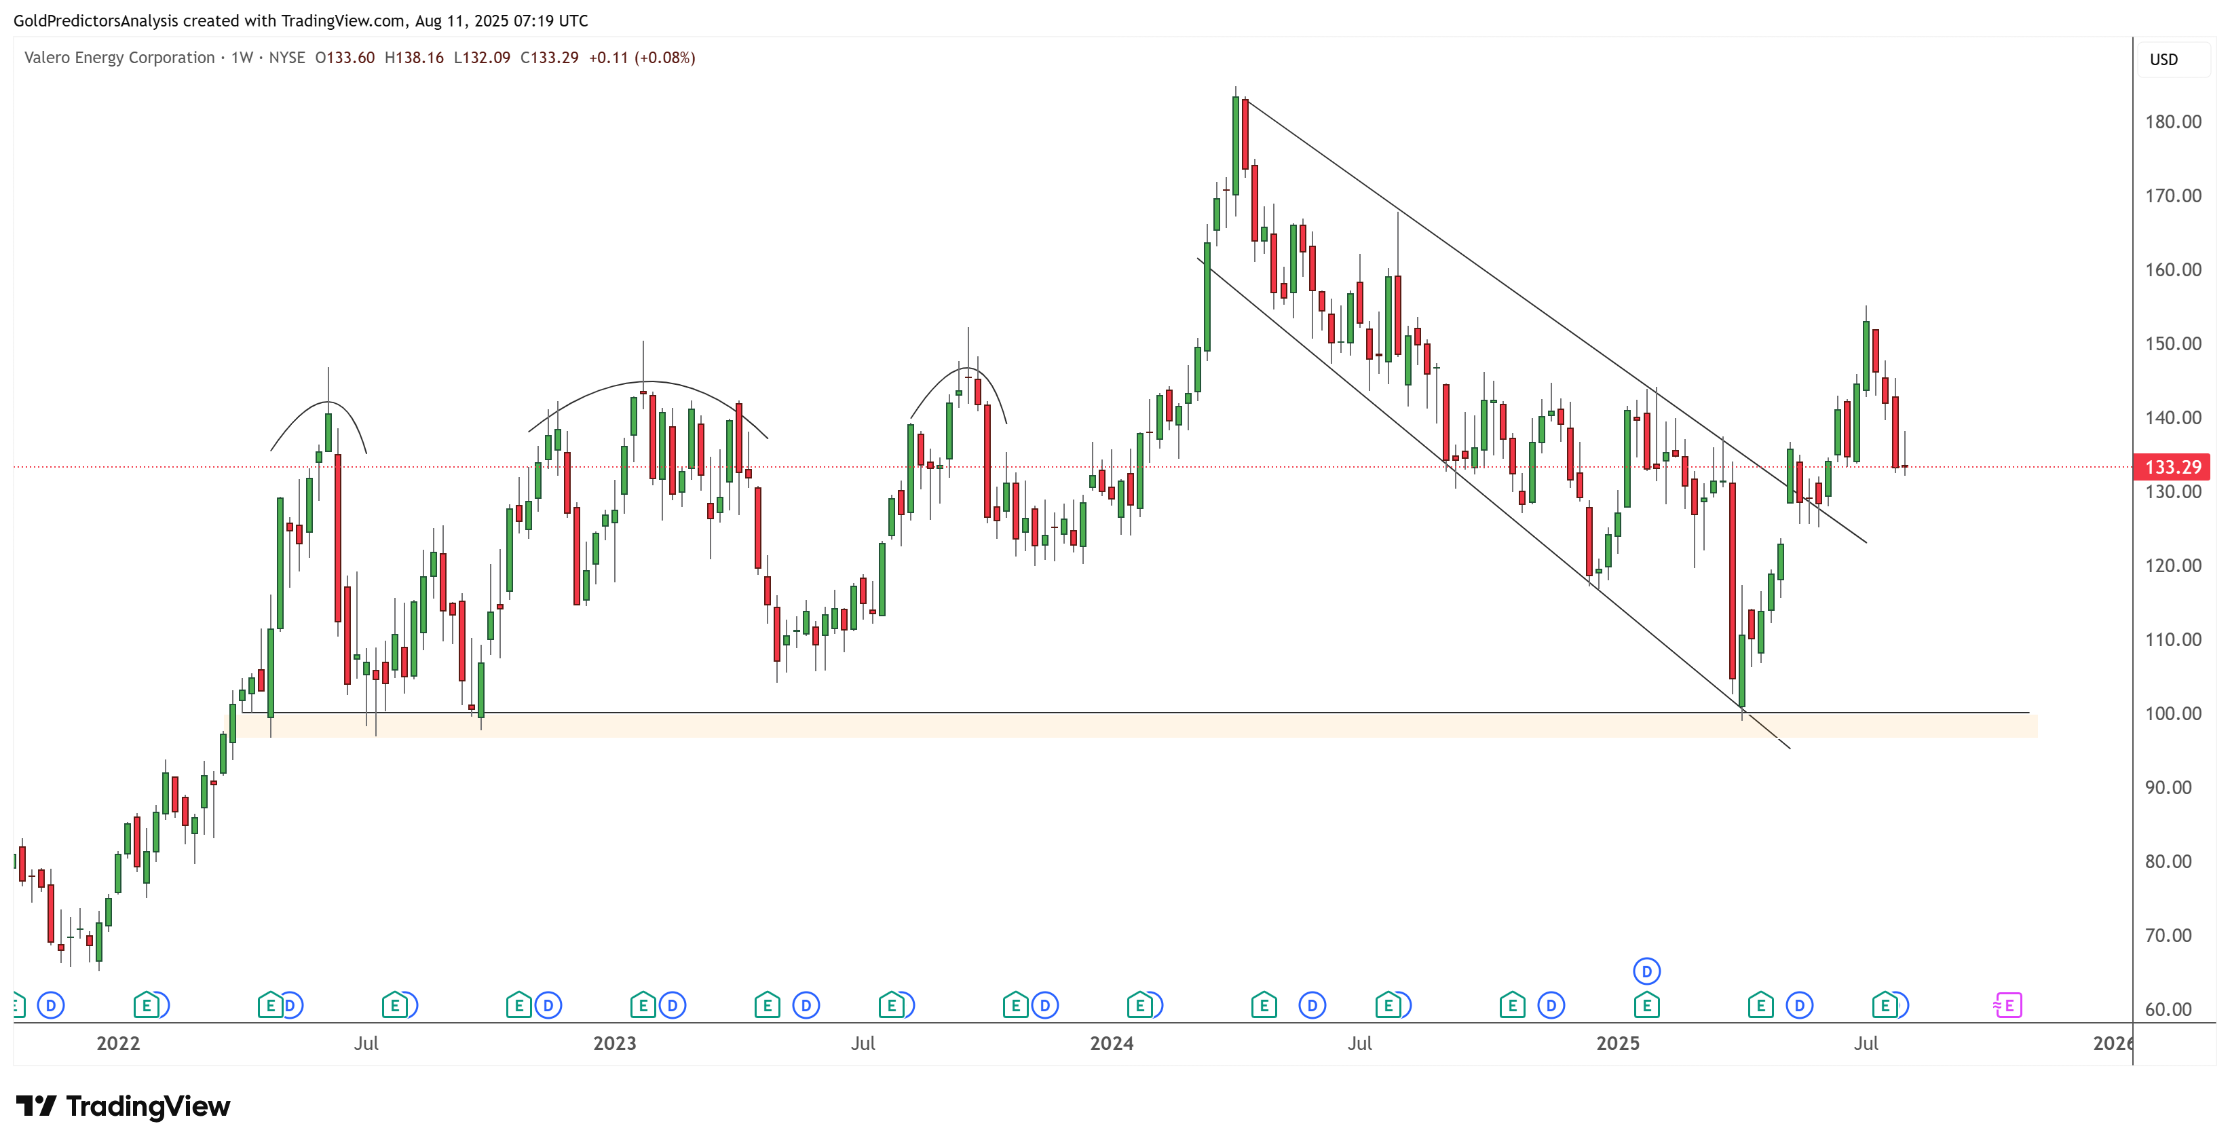
Task: Click the November 2024 dividend marker
Action: click(x=1551, y=1005)
